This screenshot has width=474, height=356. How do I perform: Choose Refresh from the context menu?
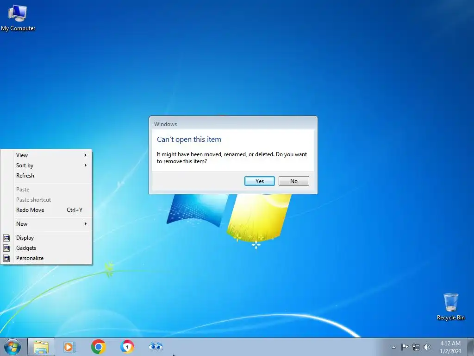point(46,176)
